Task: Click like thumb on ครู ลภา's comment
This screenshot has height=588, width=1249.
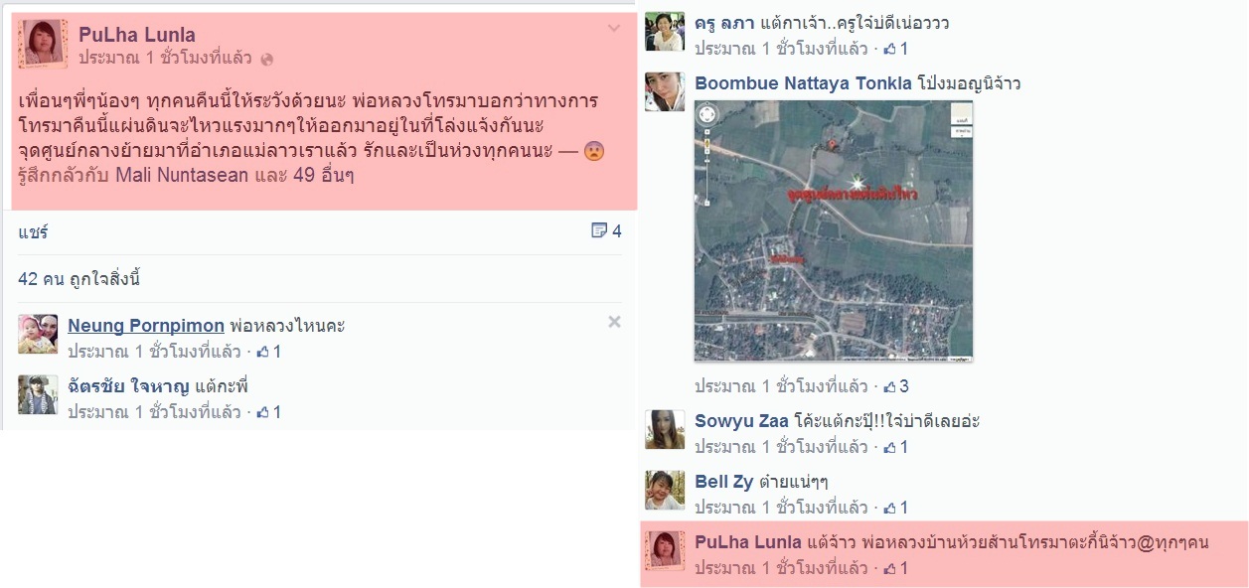Action: point(889,49)
